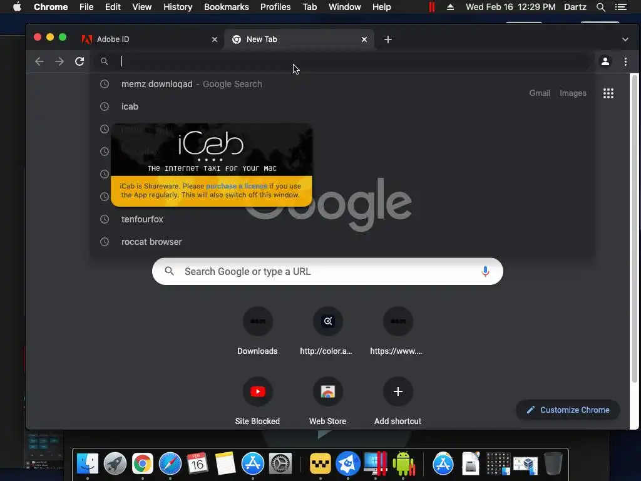The image size is (641, 481).
Task: Open the notification list icon in menu bar
Action: click(621, 7)
